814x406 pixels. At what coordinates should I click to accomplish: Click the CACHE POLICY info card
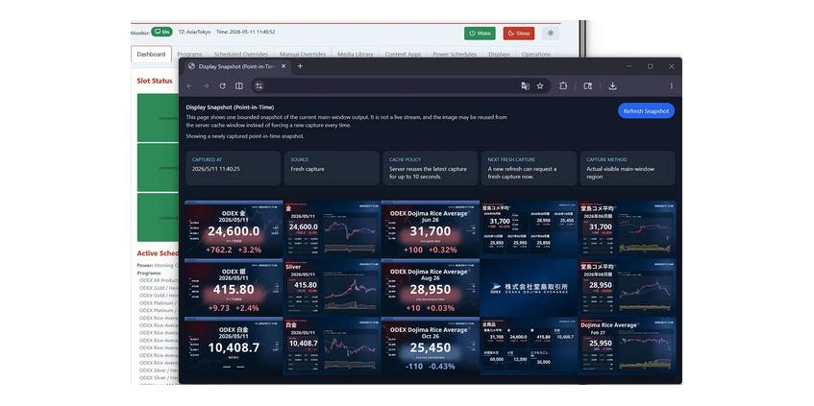coord(430,168)
